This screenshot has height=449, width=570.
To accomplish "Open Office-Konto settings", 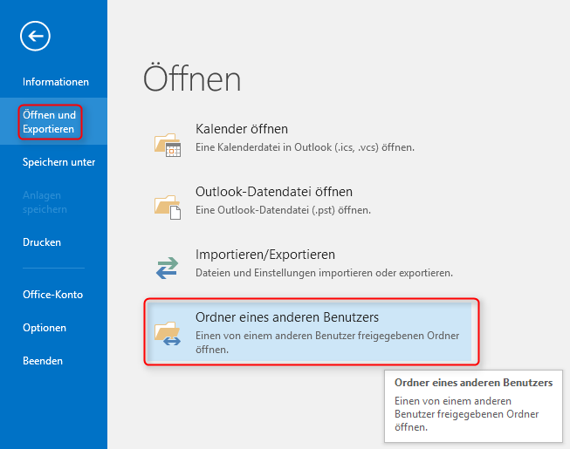I will (x=52, y=295).
